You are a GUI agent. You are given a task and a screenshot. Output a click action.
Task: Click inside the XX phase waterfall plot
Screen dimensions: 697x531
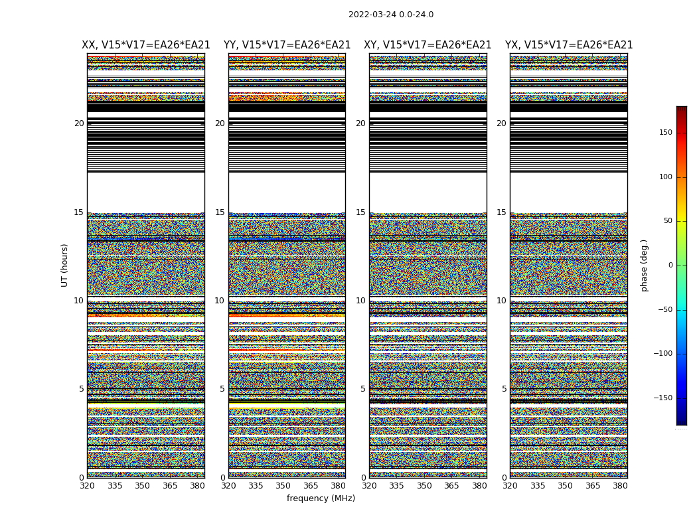tap(146, 265)
